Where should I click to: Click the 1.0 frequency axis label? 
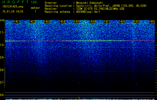pos(2,45)
